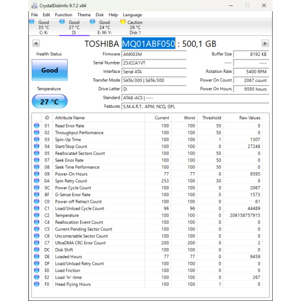
Task: Click the Read Error Rate status orb
Action: click(x=37, y=126)
